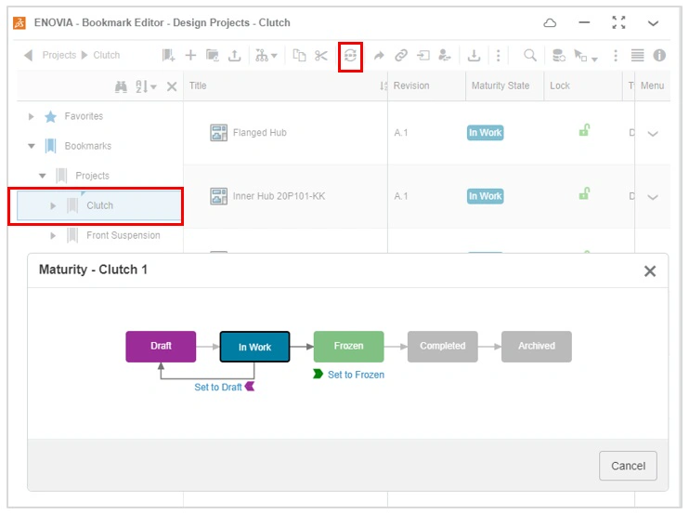
Task: Click the Clutch breadcrumb
Action: (107, 56)
